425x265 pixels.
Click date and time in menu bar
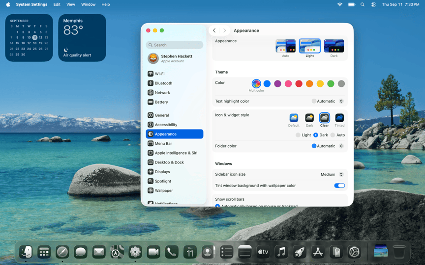[x=400, y=4]
